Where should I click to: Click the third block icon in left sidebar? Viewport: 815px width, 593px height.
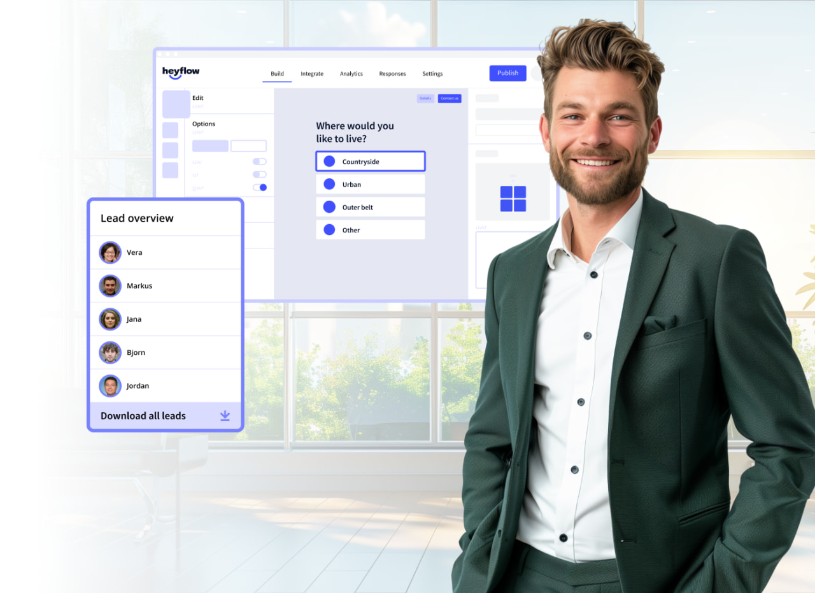(170, 150)
